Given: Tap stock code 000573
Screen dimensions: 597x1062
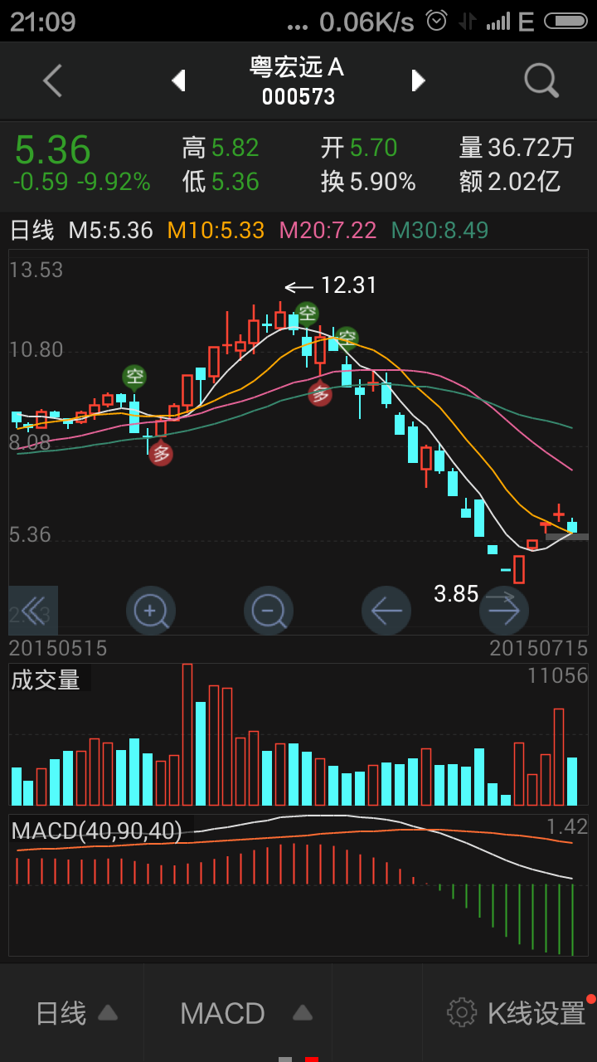Looking at the screenshot, I should (x=298, y=97).
